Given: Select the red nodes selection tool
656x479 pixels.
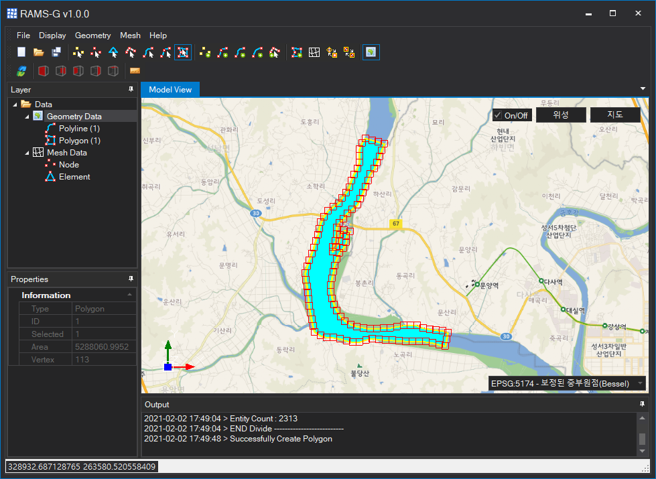Looking at the screenshot, I should coord(96,52).
